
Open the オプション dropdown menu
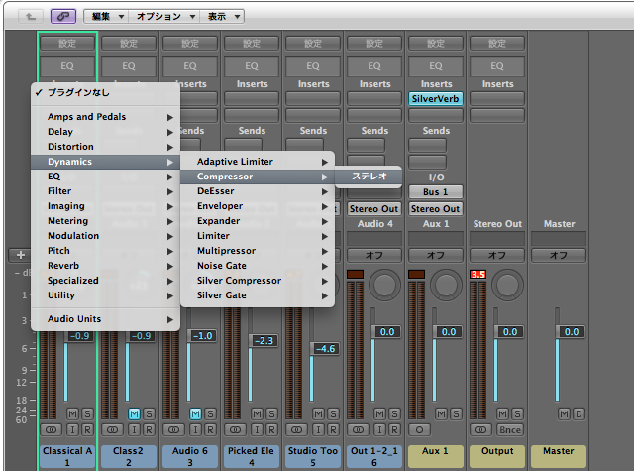coord(164,16)
